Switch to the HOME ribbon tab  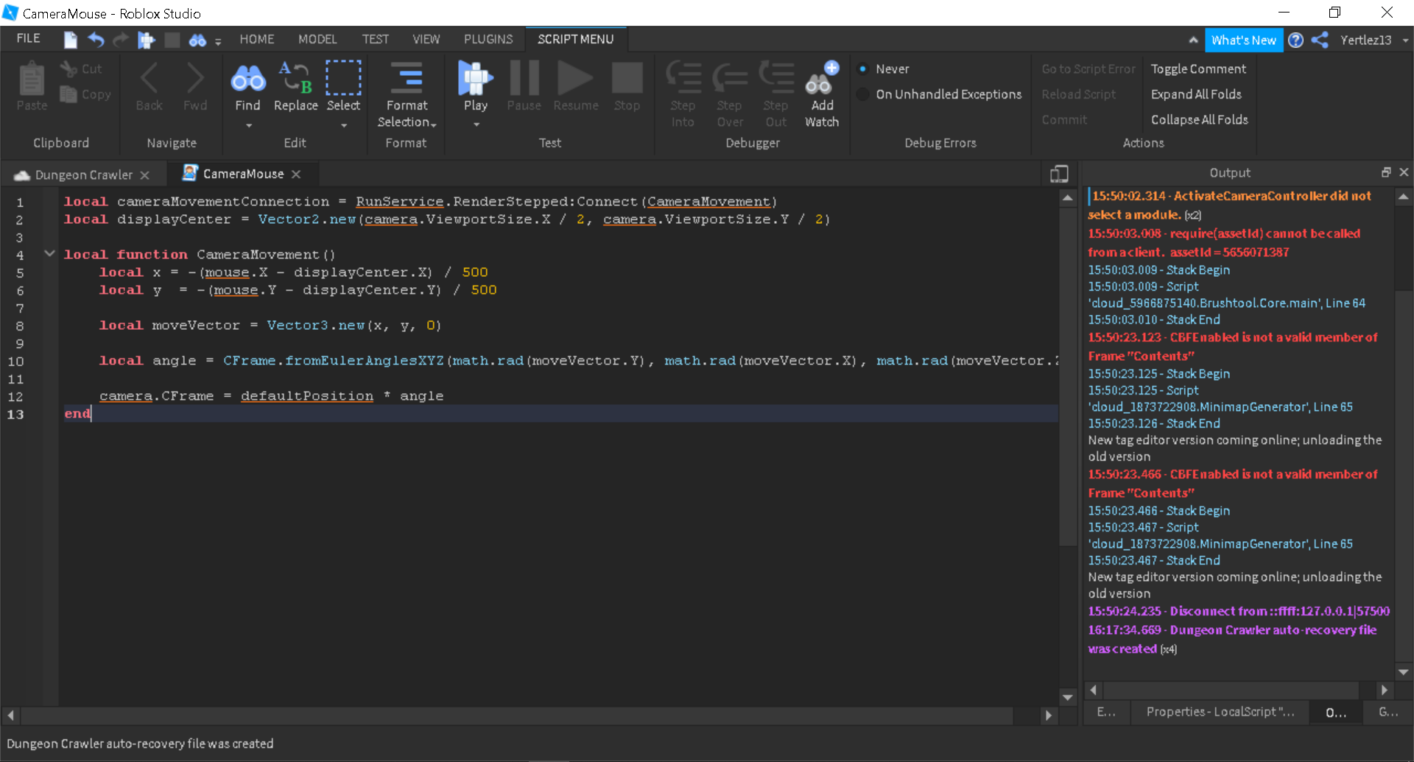click(257, 39)
